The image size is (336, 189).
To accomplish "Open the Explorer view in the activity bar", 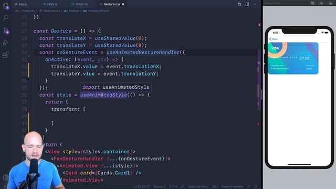I will 6,6.
